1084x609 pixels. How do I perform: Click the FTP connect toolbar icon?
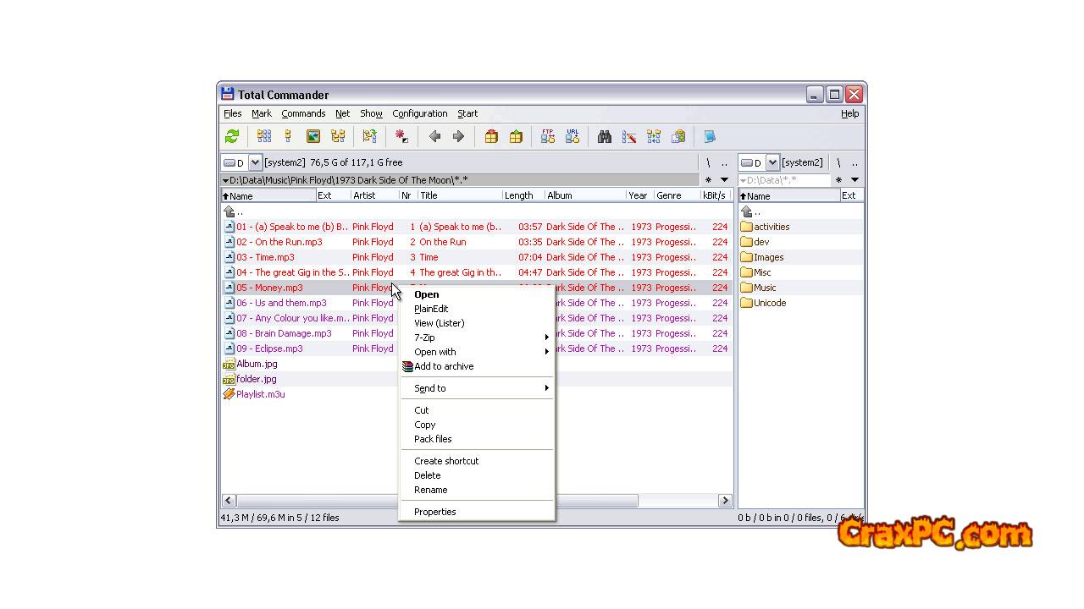[548, 136]
